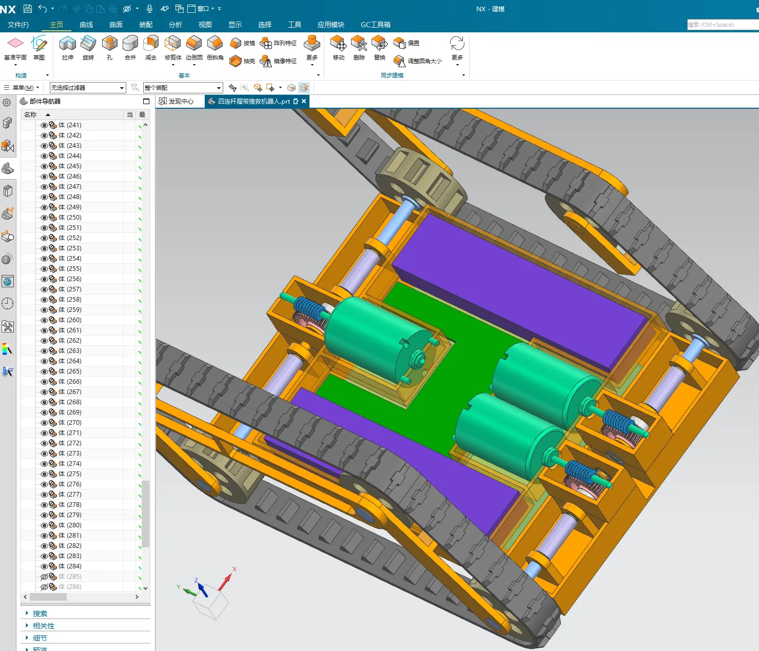Open the 草图 sketch tool

[x=39, y=48]
